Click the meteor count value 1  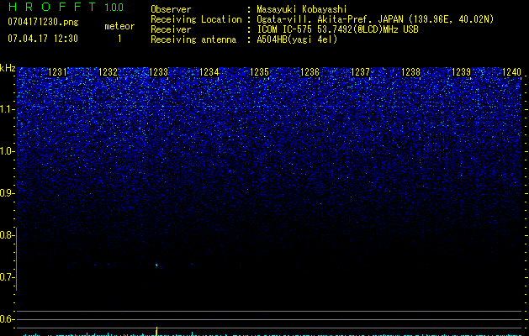[x=119, y=39]
